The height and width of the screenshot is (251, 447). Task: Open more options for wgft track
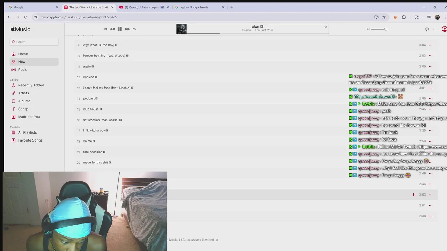pos(431,45)
